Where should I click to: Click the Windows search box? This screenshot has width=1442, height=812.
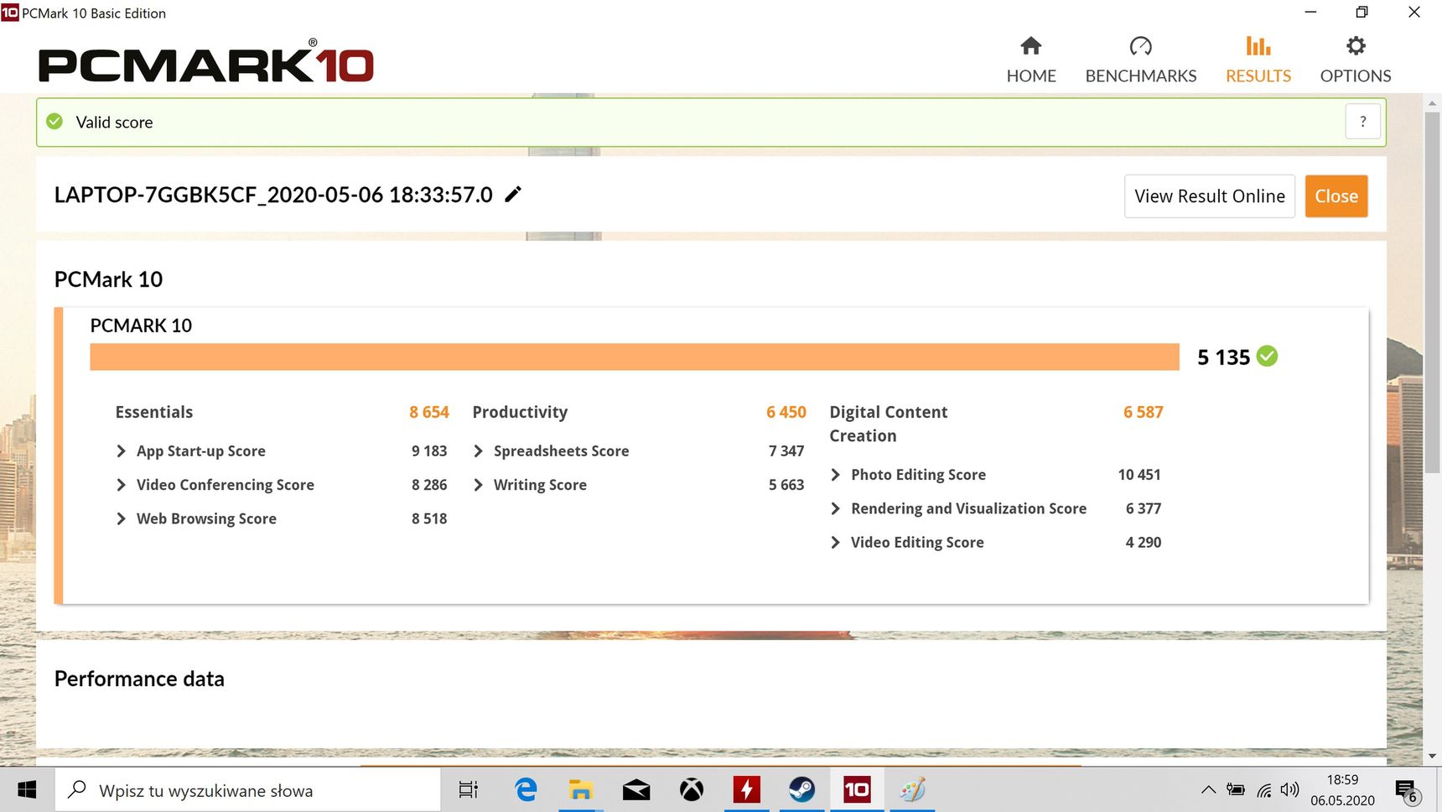coord(248,790)
